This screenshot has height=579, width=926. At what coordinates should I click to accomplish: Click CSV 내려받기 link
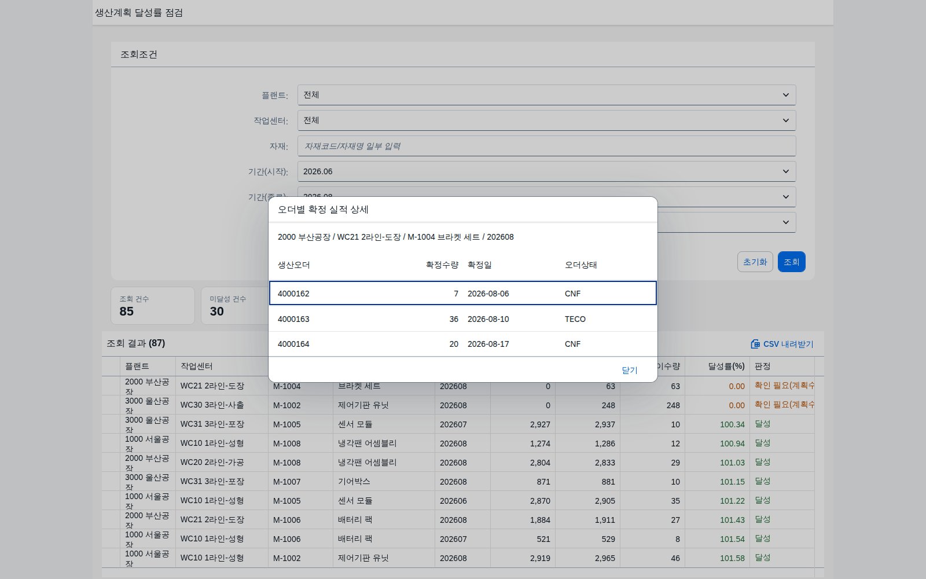click(x=782, y=344)
